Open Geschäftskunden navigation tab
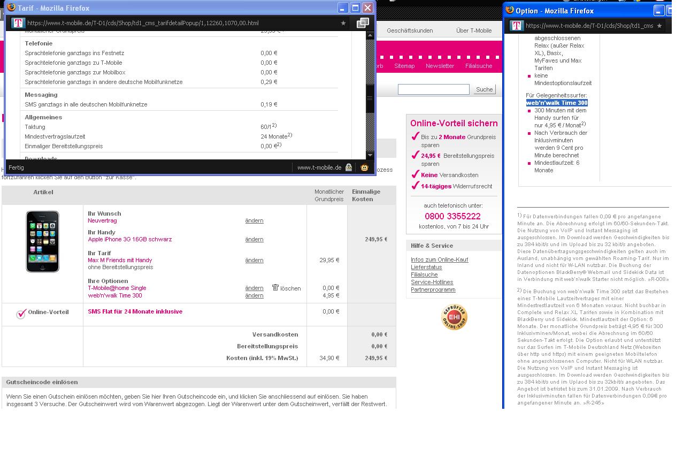This screenshot has width=683, height=473. tap(410, 30)
